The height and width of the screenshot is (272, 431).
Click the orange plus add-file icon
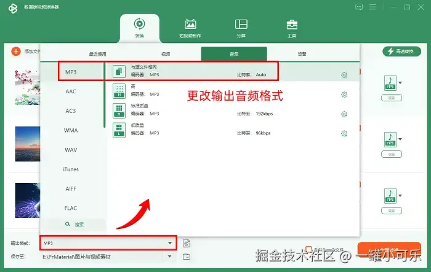tap(16, 52)
